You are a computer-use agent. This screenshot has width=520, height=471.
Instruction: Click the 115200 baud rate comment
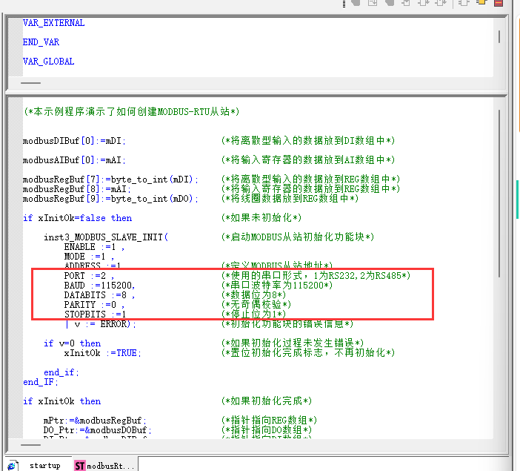(277, 285)
